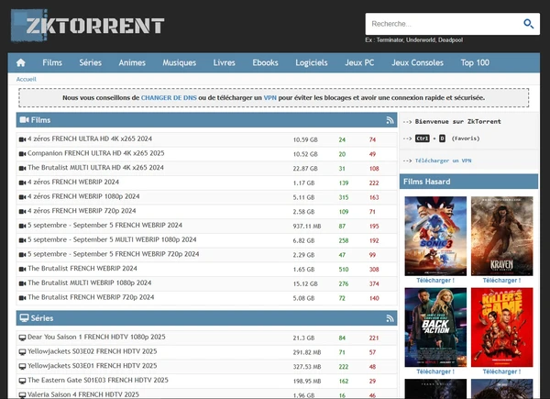The width and height of the screenshot is (550, 399).
Task: Click camera icon beside Companion FRENCH ULTRA HD
Action: coord(22,154)
